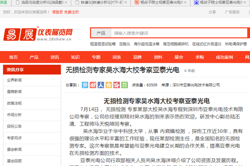This screenshot has height=166, width=250.
Task: Open 求购 in the navigation bar
Action: pos(200,57)
